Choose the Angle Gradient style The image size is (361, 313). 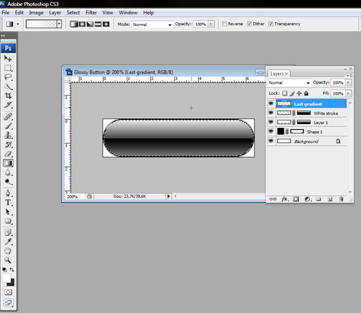coord(90,24)
